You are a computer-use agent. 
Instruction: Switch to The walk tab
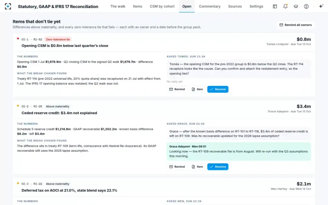(x=118, y=6)
